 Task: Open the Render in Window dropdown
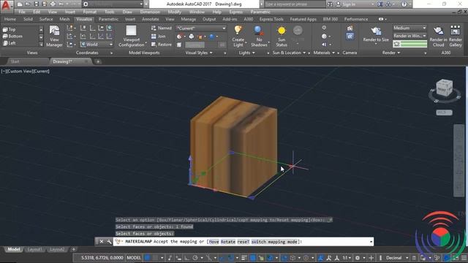pyautogui.click(x=409, y=36)
